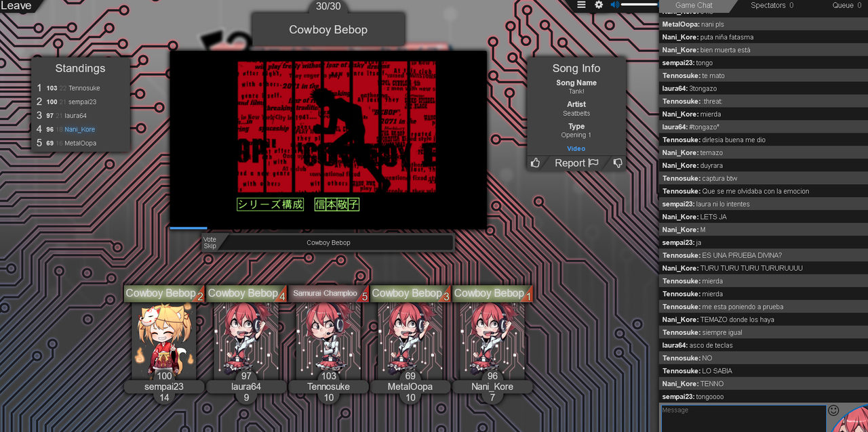Report this song with the flag
The height and width of the screenshot is (432, 868).
pos(576,163)
